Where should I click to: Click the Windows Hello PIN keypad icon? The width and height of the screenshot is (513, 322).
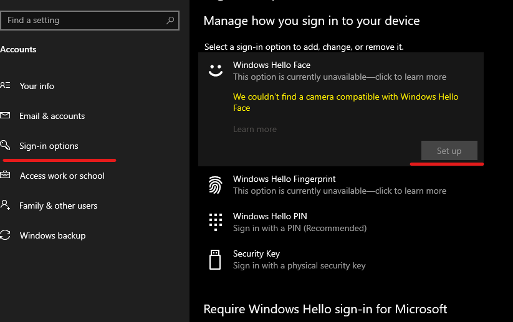point(216,222)
